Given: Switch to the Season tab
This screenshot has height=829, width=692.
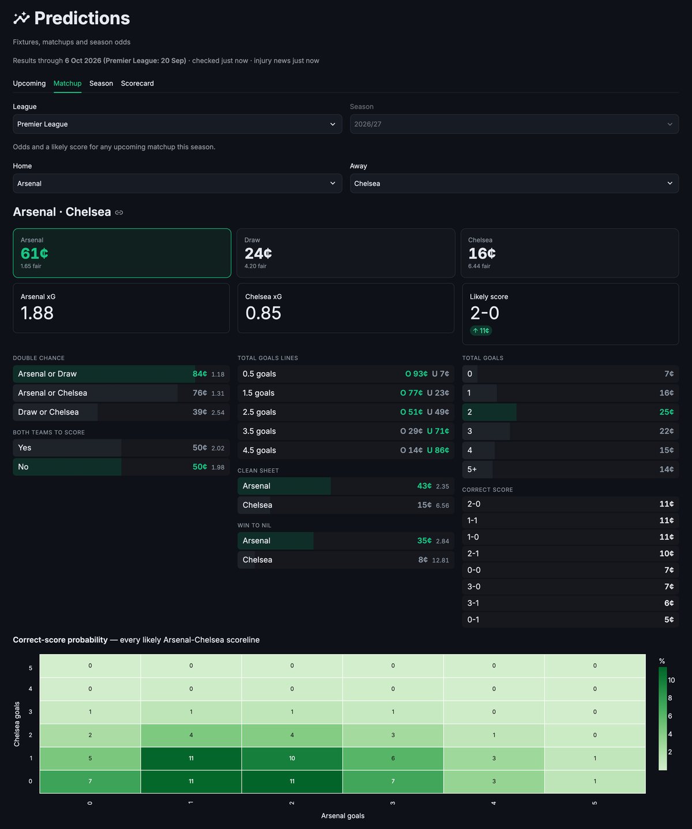Looking at the screenshot, I should point(101,83).
